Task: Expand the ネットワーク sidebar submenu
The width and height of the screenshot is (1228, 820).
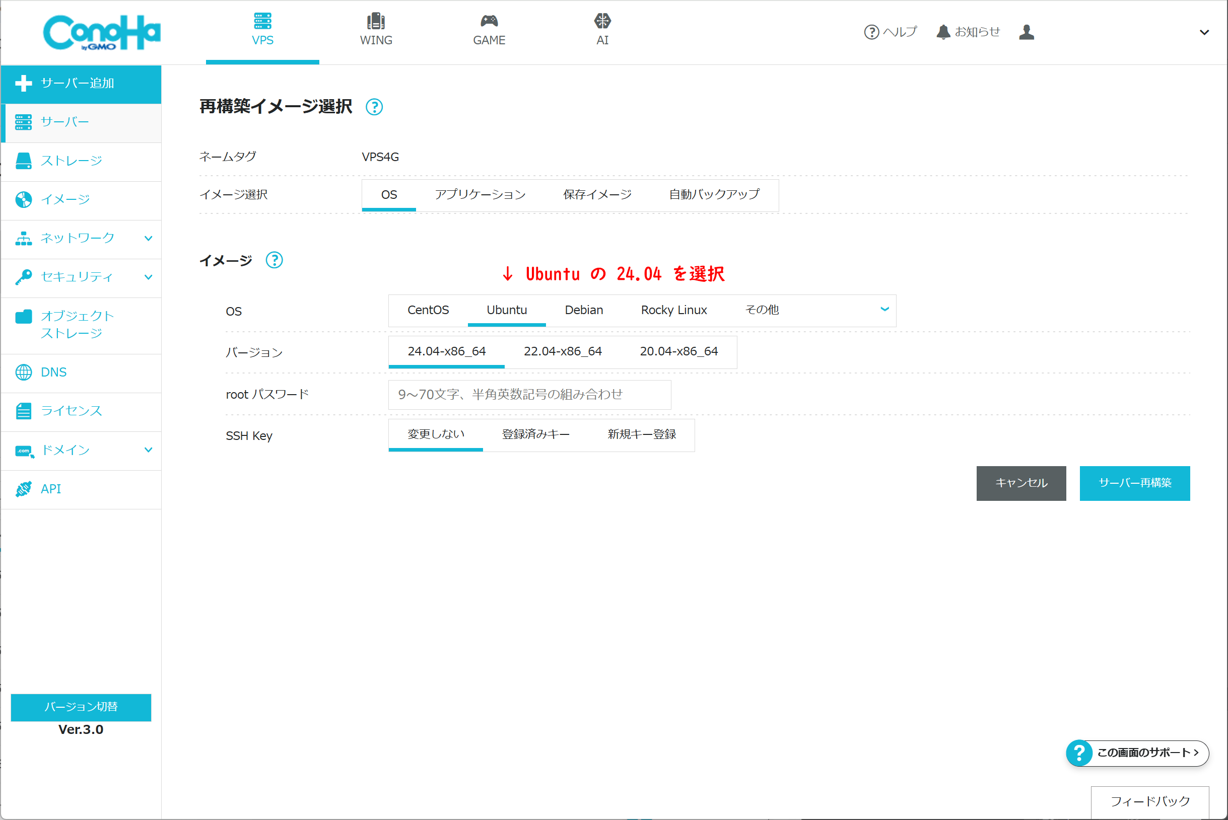Action: [148, 239]
